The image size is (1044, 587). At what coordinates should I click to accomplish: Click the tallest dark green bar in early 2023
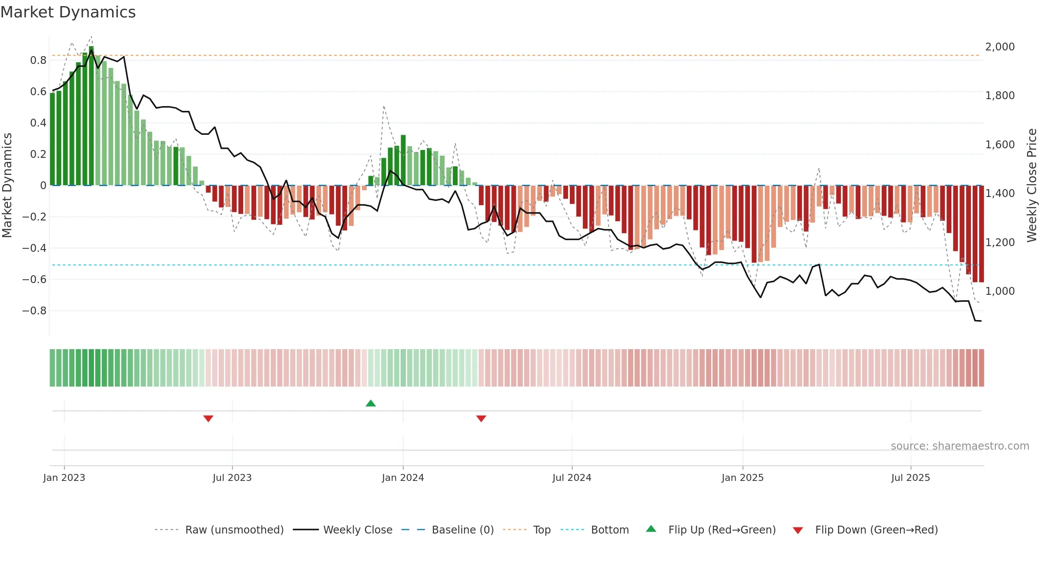pyautogui.click(x=91, y=116)
